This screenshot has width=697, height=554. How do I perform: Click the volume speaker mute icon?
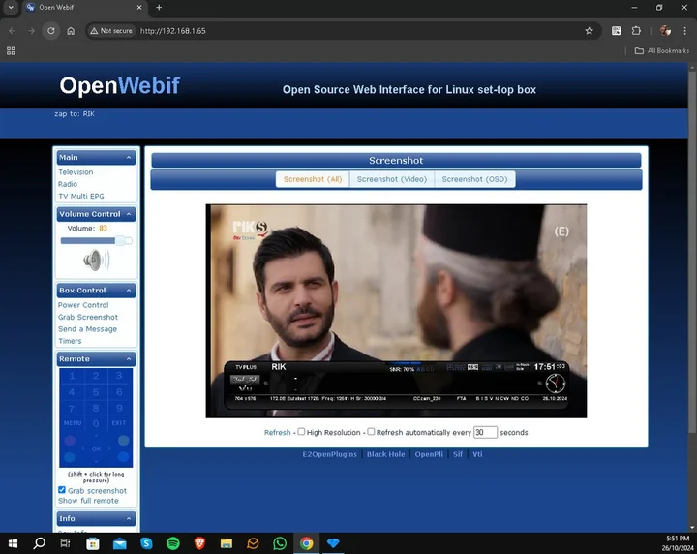tap(96, 261)
